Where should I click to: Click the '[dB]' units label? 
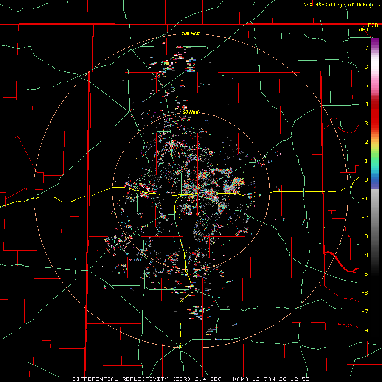click(362, 30)
